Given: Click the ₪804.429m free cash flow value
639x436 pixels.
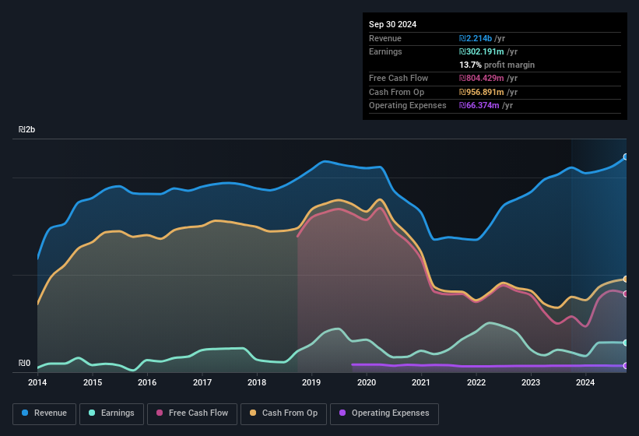Looking at the screenshot, I should point(481,78).
